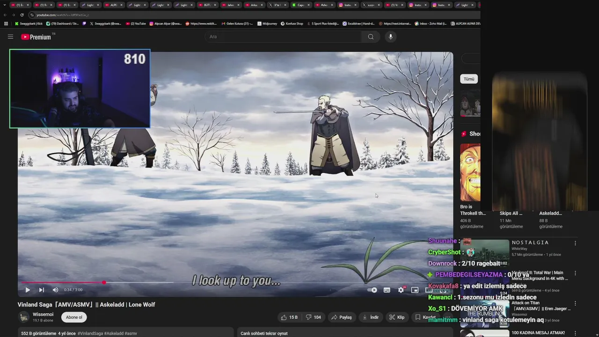Click the streamer webcam overlay
The image size is (599, 337).
point(80,88)
